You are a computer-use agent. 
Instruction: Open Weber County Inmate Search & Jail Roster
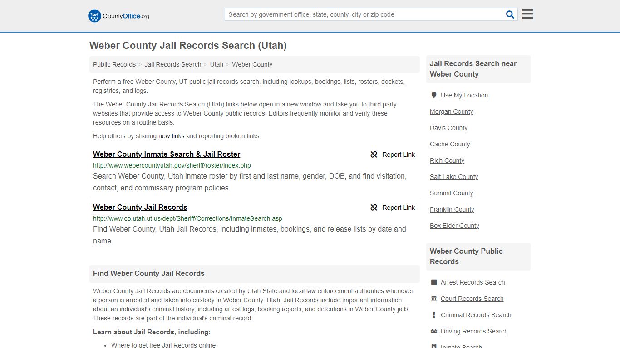(x=167, y=154)
